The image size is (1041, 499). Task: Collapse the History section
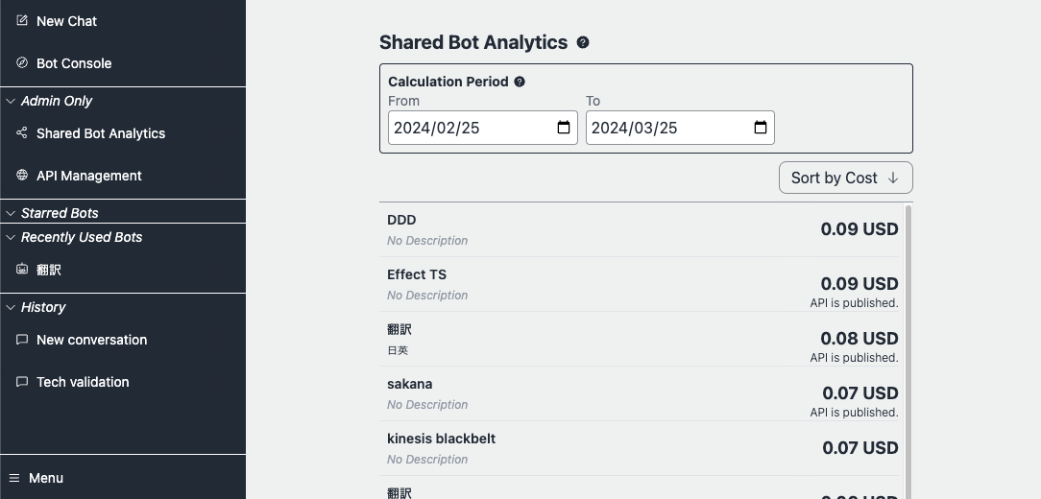coord(12,307)
